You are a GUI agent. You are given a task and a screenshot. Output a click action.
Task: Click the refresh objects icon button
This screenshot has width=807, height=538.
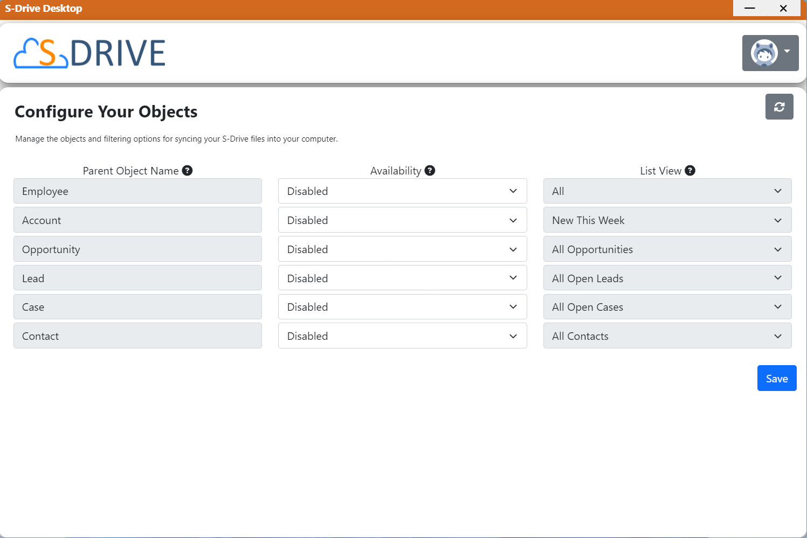(x=779, y=107)
